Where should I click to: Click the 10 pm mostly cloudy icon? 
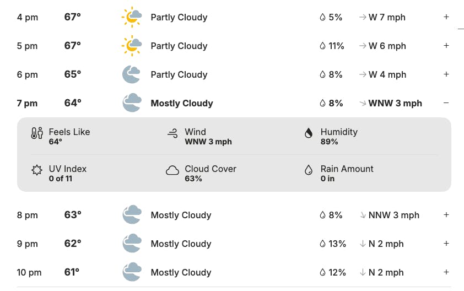point(132,272)
